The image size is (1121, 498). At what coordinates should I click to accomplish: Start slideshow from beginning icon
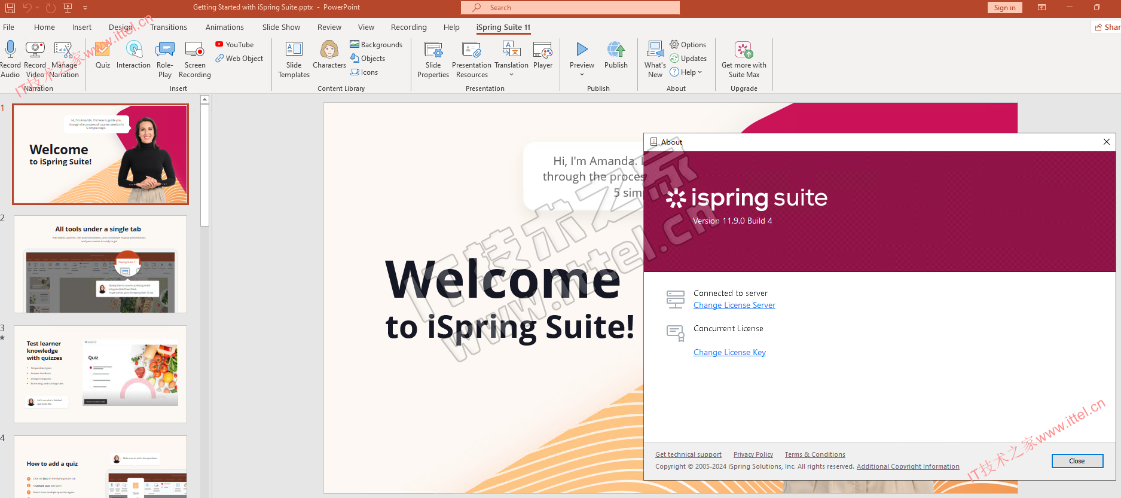point(68,8)
